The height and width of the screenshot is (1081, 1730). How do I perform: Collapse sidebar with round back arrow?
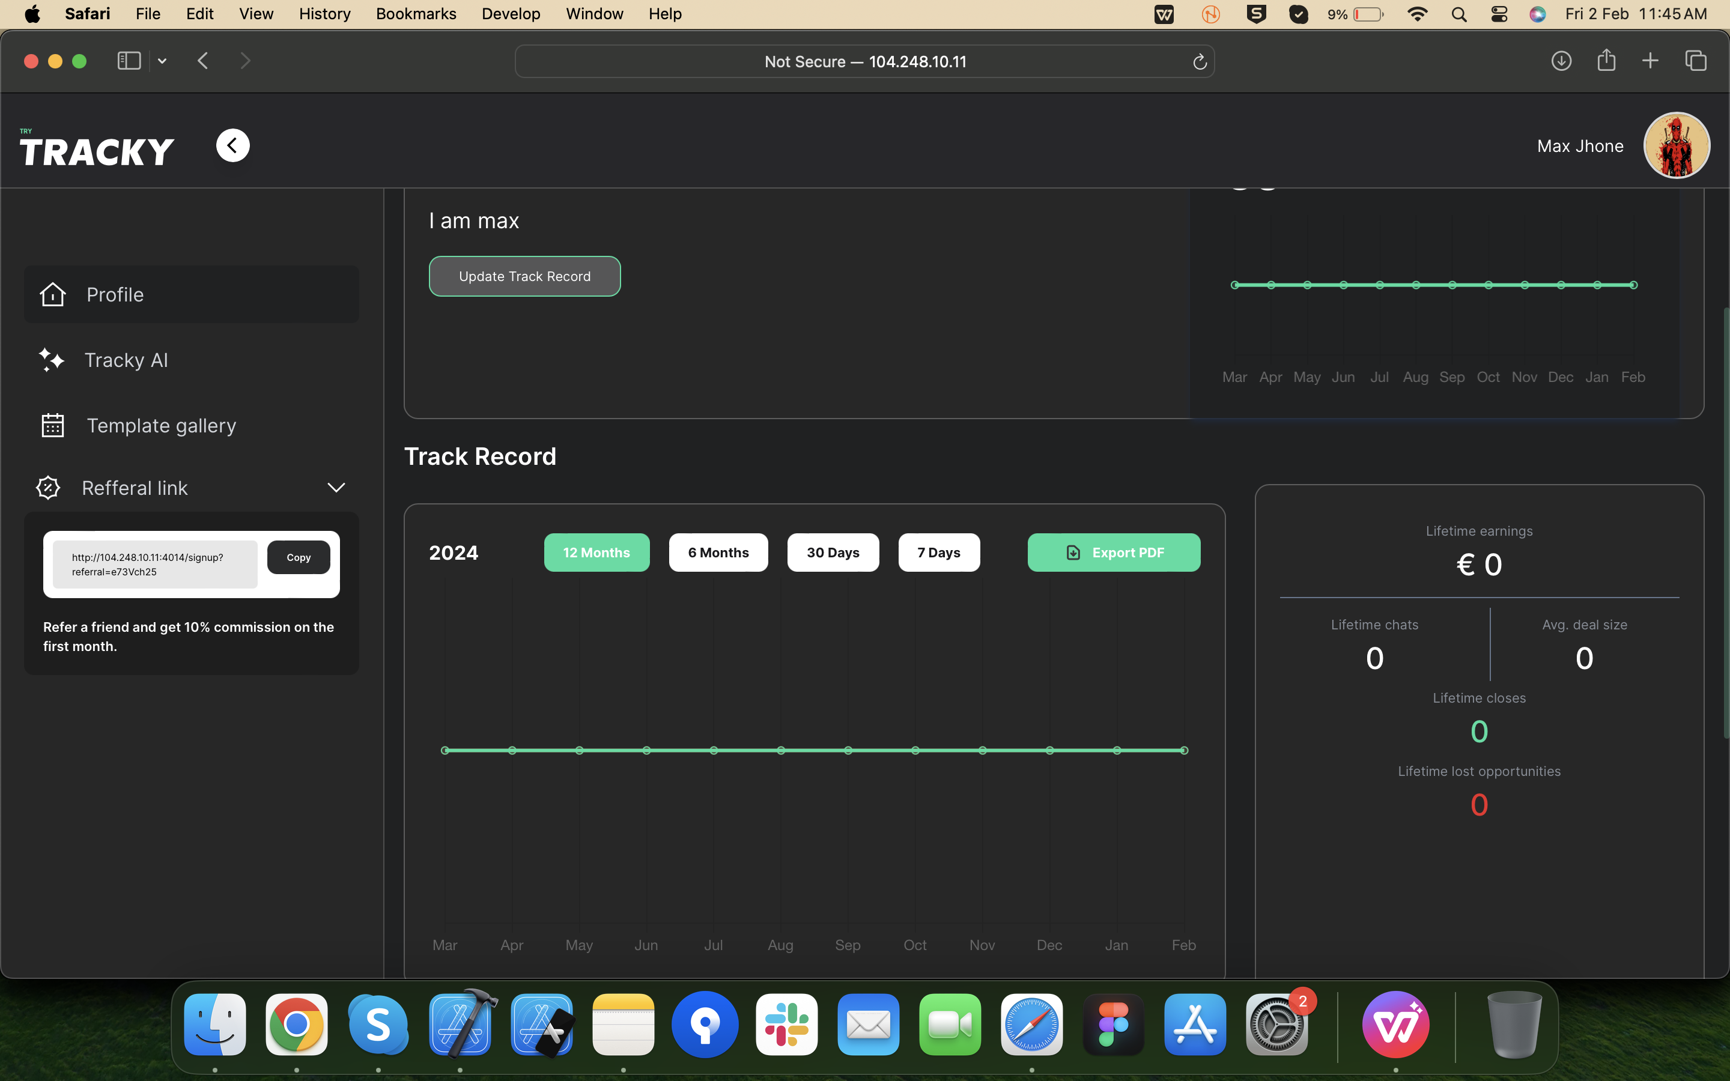click(x=233, y=146)
